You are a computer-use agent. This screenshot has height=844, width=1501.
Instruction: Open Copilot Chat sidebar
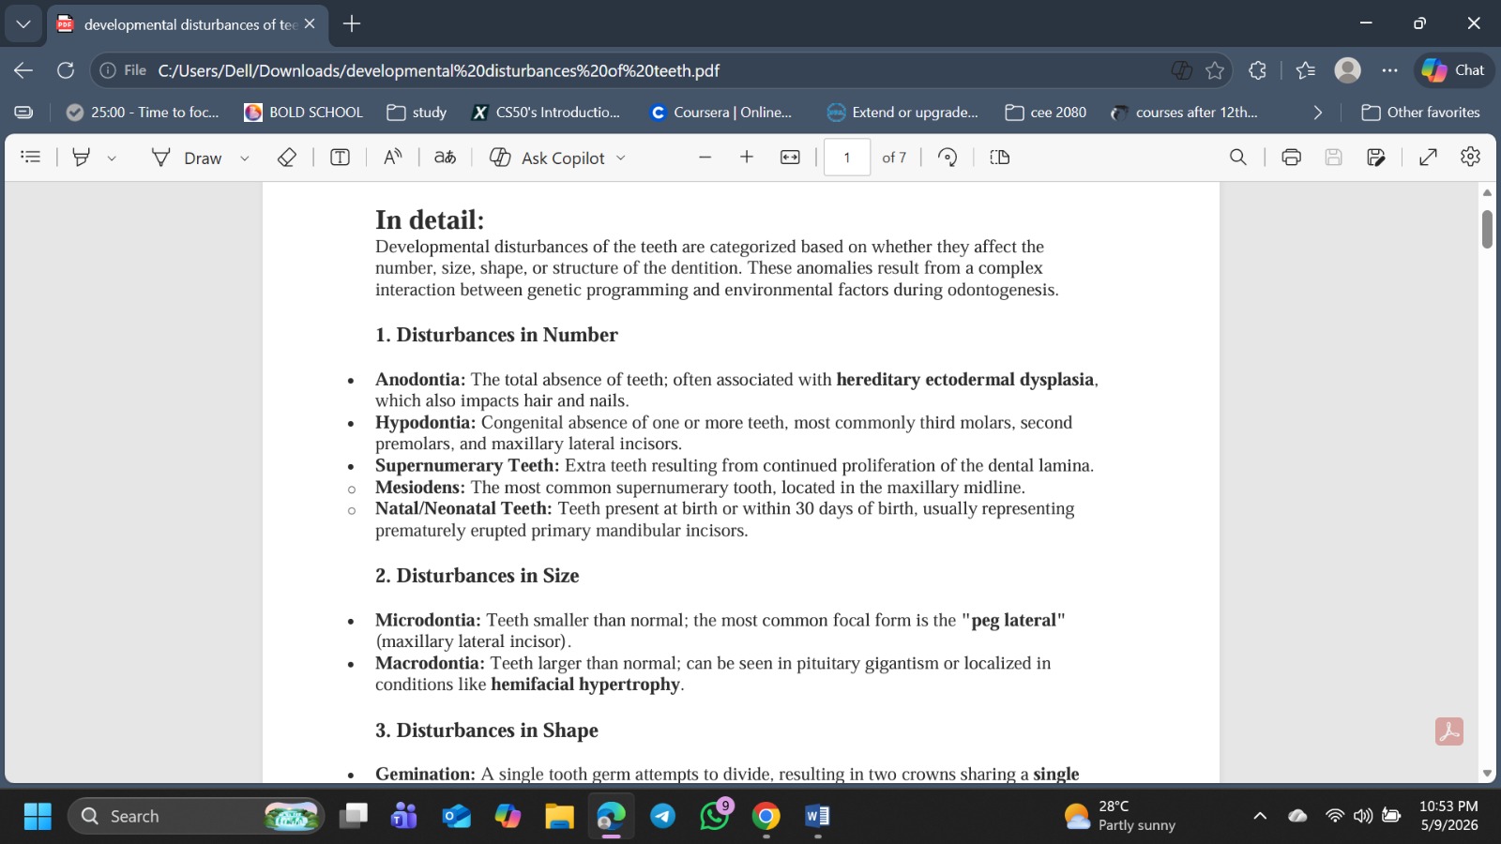1453,70
